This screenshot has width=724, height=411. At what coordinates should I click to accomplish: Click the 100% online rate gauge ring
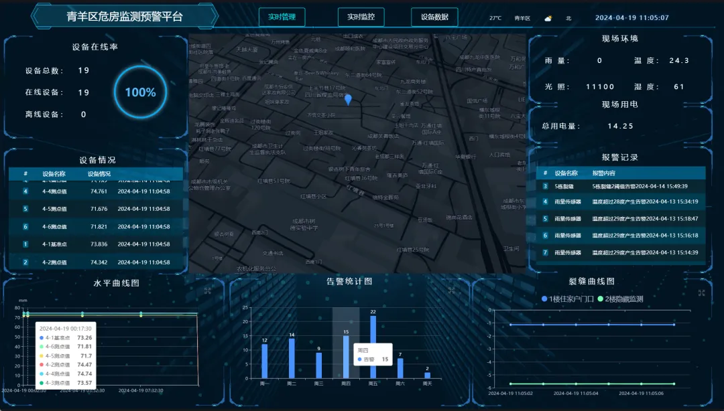click(x=139, y=92)
